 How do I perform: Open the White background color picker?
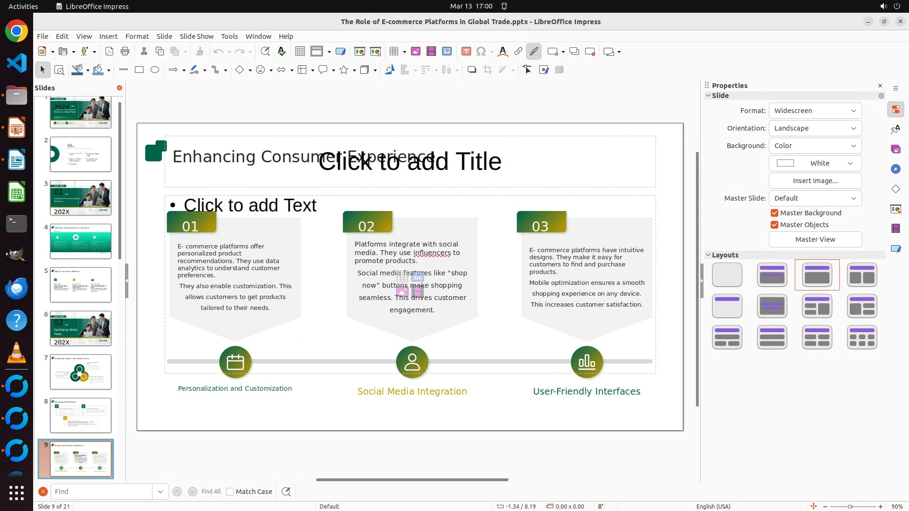tap(815, 163)
